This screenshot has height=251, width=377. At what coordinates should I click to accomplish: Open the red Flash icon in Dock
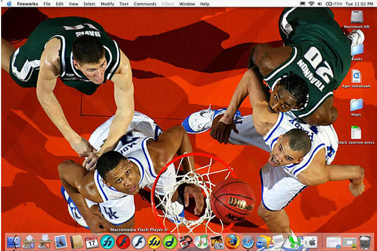123,242
